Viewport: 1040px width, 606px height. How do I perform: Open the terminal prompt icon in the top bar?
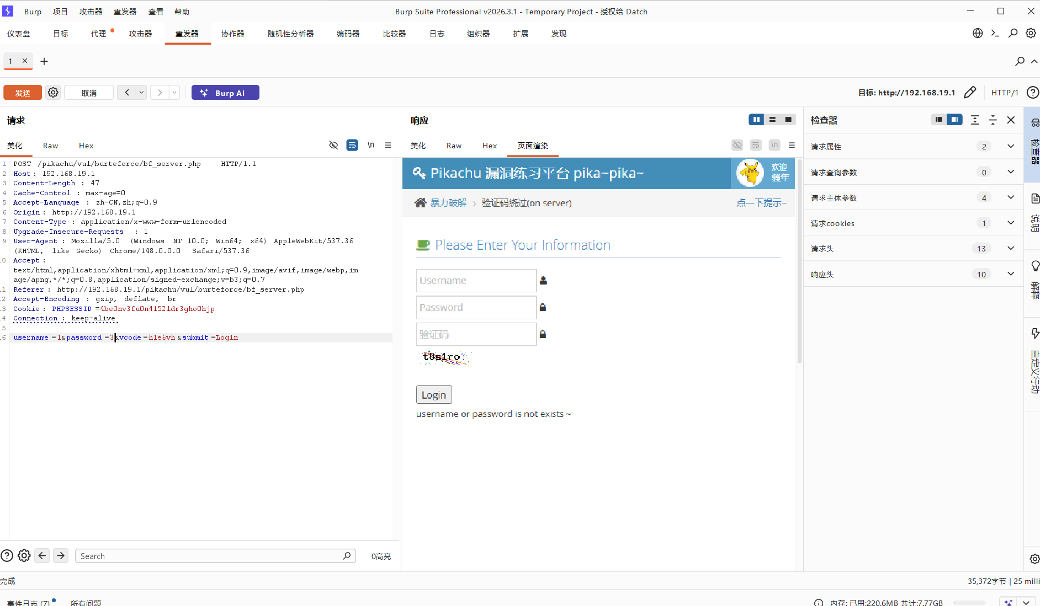click(x=995, y=33)
